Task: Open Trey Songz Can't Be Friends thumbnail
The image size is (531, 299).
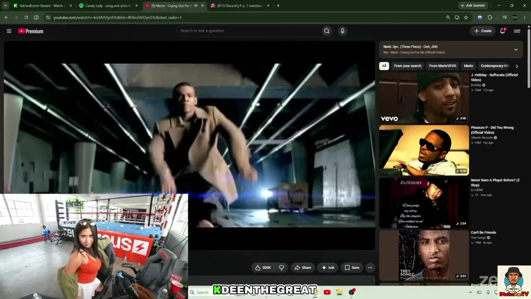Action: [424, 255]
